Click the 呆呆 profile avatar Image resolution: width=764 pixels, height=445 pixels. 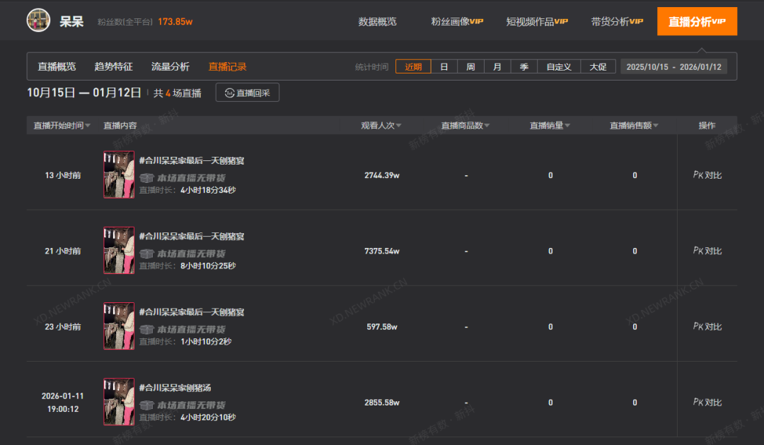point(38,20)
